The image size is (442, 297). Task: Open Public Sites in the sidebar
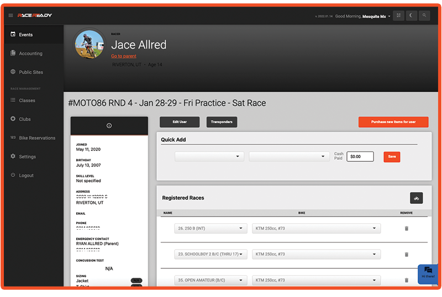coord(34,72)
